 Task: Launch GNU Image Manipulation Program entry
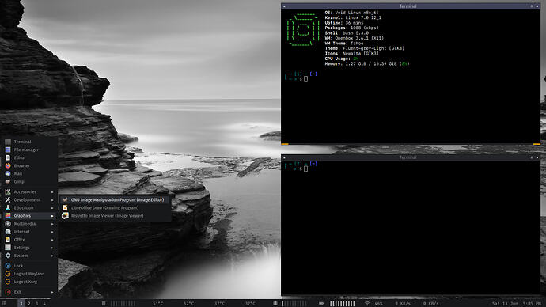coord(115,200)
